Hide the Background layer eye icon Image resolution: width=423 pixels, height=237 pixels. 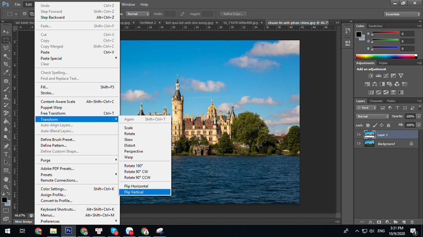click(359, 144)
